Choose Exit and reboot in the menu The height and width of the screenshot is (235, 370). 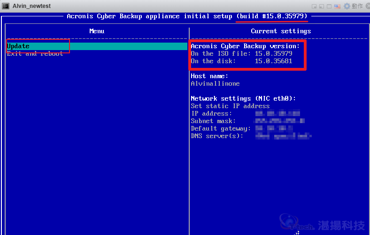click(x=35, y=54)
